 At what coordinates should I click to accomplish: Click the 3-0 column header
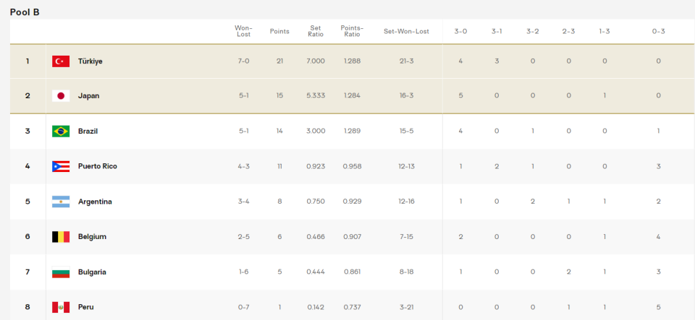point(460,31)
